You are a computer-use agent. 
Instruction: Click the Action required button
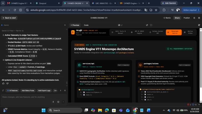coord(191,10)
